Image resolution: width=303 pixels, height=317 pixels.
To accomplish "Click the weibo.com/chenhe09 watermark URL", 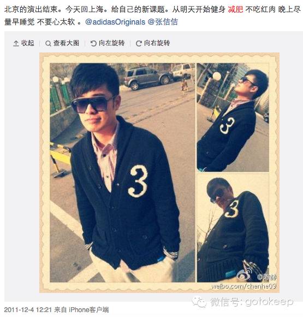I will [x=243, y=286].
